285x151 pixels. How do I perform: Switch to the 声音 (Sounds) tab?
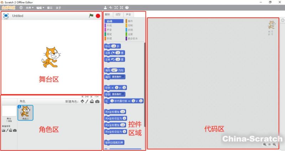[128, 15]
